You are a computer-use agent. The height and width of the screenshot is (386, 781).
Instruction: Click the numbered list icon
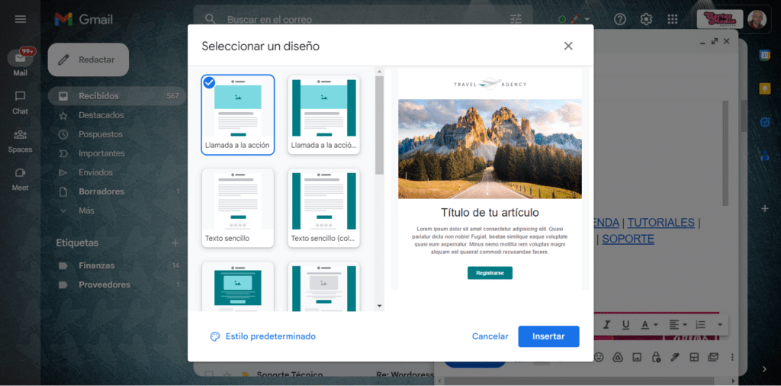click(700, 325)
